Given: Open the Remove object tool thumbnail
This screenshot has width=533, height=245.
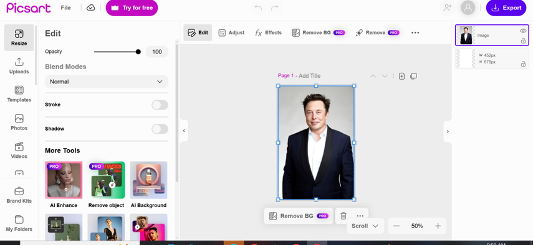Looking at the screenshot, I should tap(106, 180).
